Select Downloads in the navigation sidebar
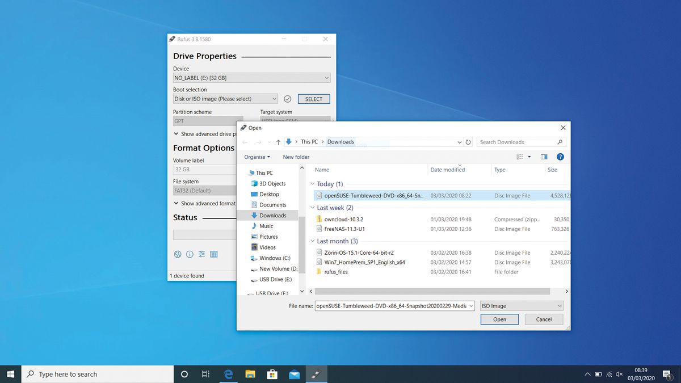Screen dimensions: 681x383 click(x=272, y=215)
